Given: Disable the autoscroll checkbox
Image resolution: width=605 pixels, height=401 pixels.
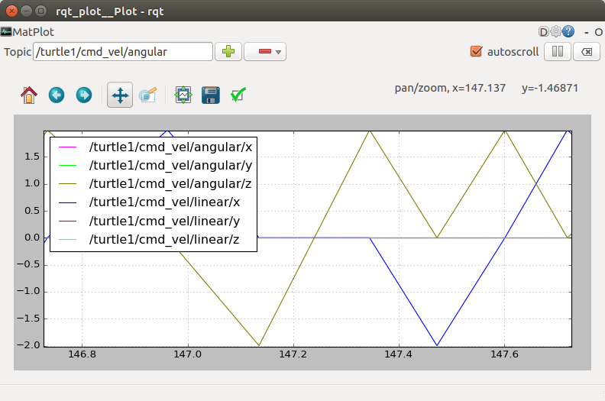Looking at the screenshot, I should 476,52.
